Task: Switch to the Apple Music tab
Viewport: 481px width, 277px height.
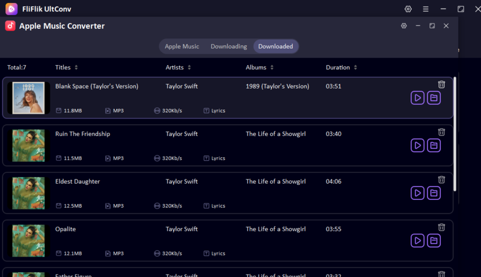Action: click(x=182, y=46)
